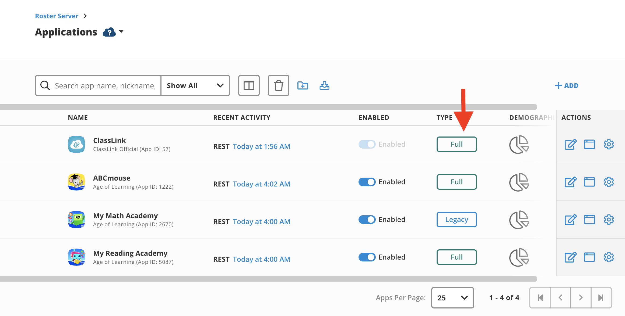Viewport: 625px width, 316px height.
Task: Click the search app name input field
Action: click(105, 85)
